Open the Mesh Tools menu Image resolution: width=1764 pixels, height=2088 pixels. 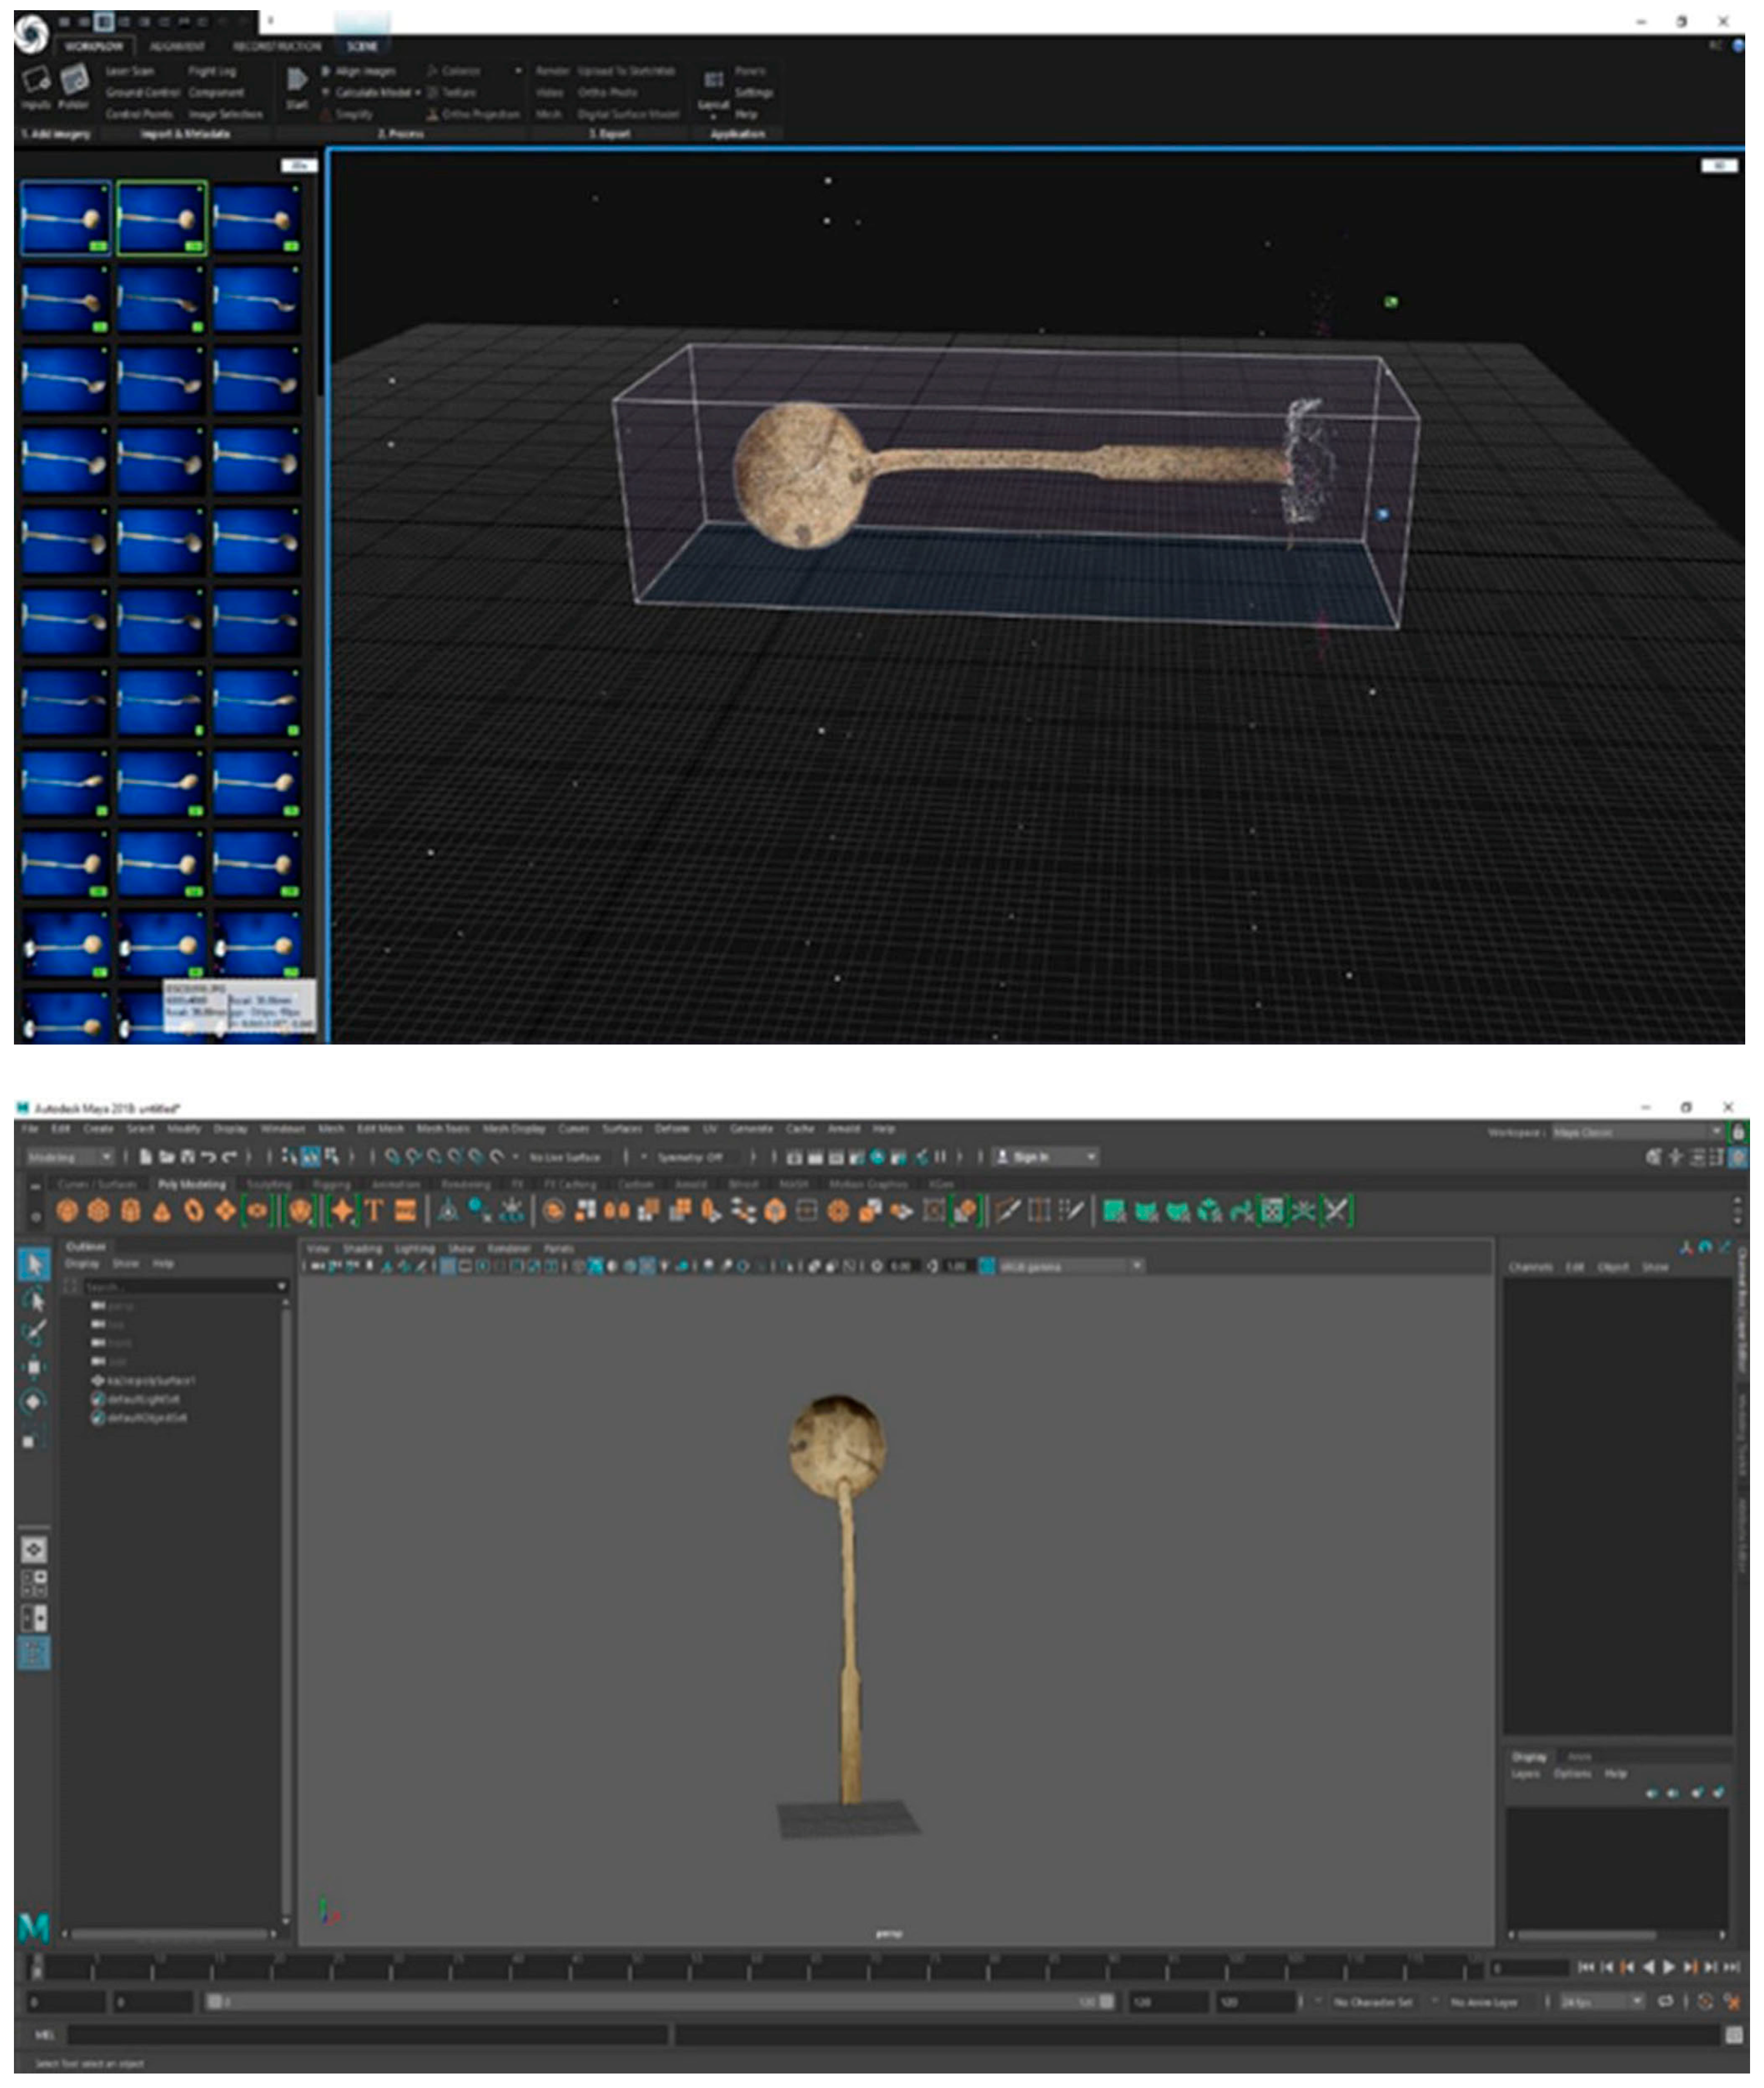442,1128
